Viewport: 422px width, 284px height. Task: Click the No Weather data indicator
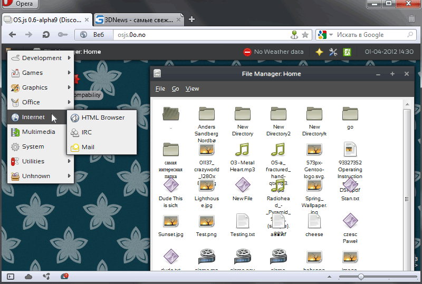click(x=273, y=52)
